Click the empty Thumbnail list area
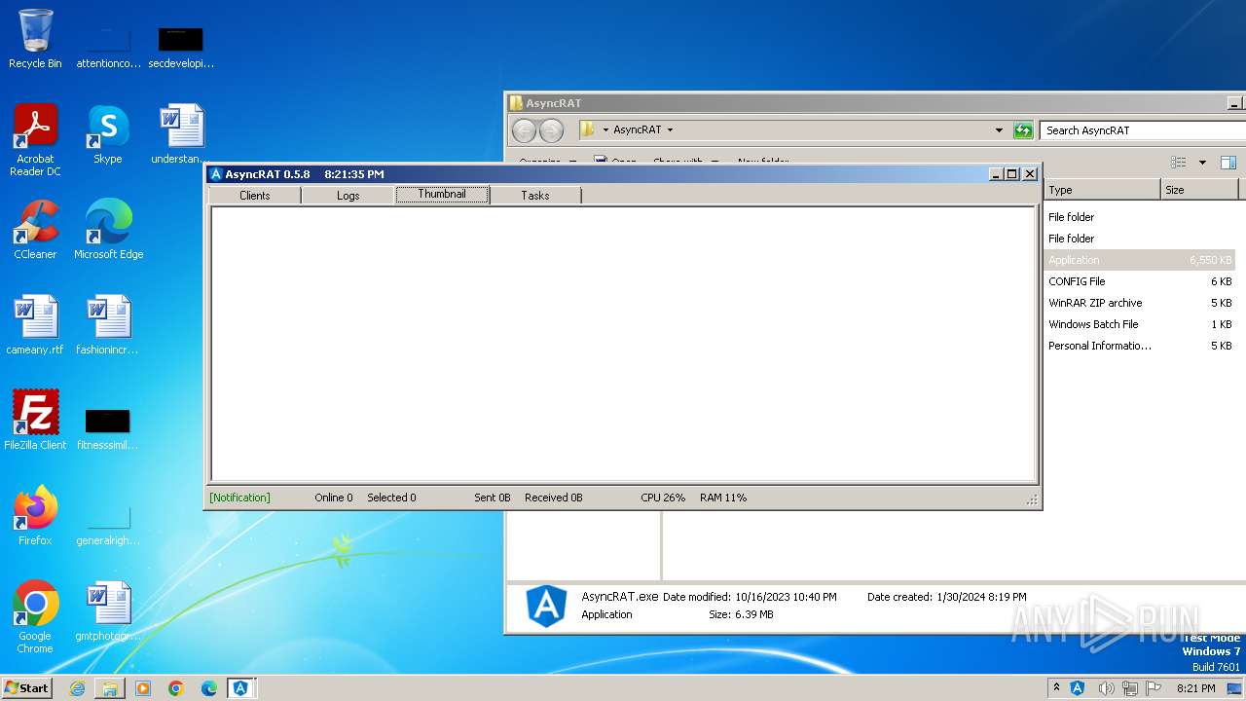1246x701 pixels. pyautogui.click(x=623, y=344)
